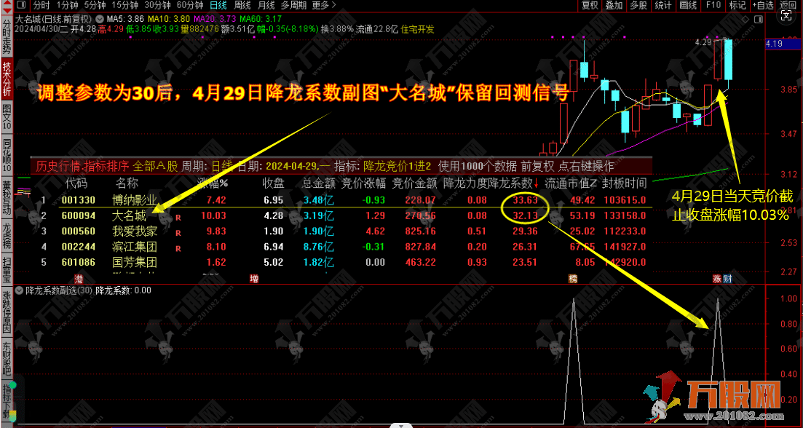Click the 统计 statistics icon
803x428 pixels.
click(x=662, y=6)
